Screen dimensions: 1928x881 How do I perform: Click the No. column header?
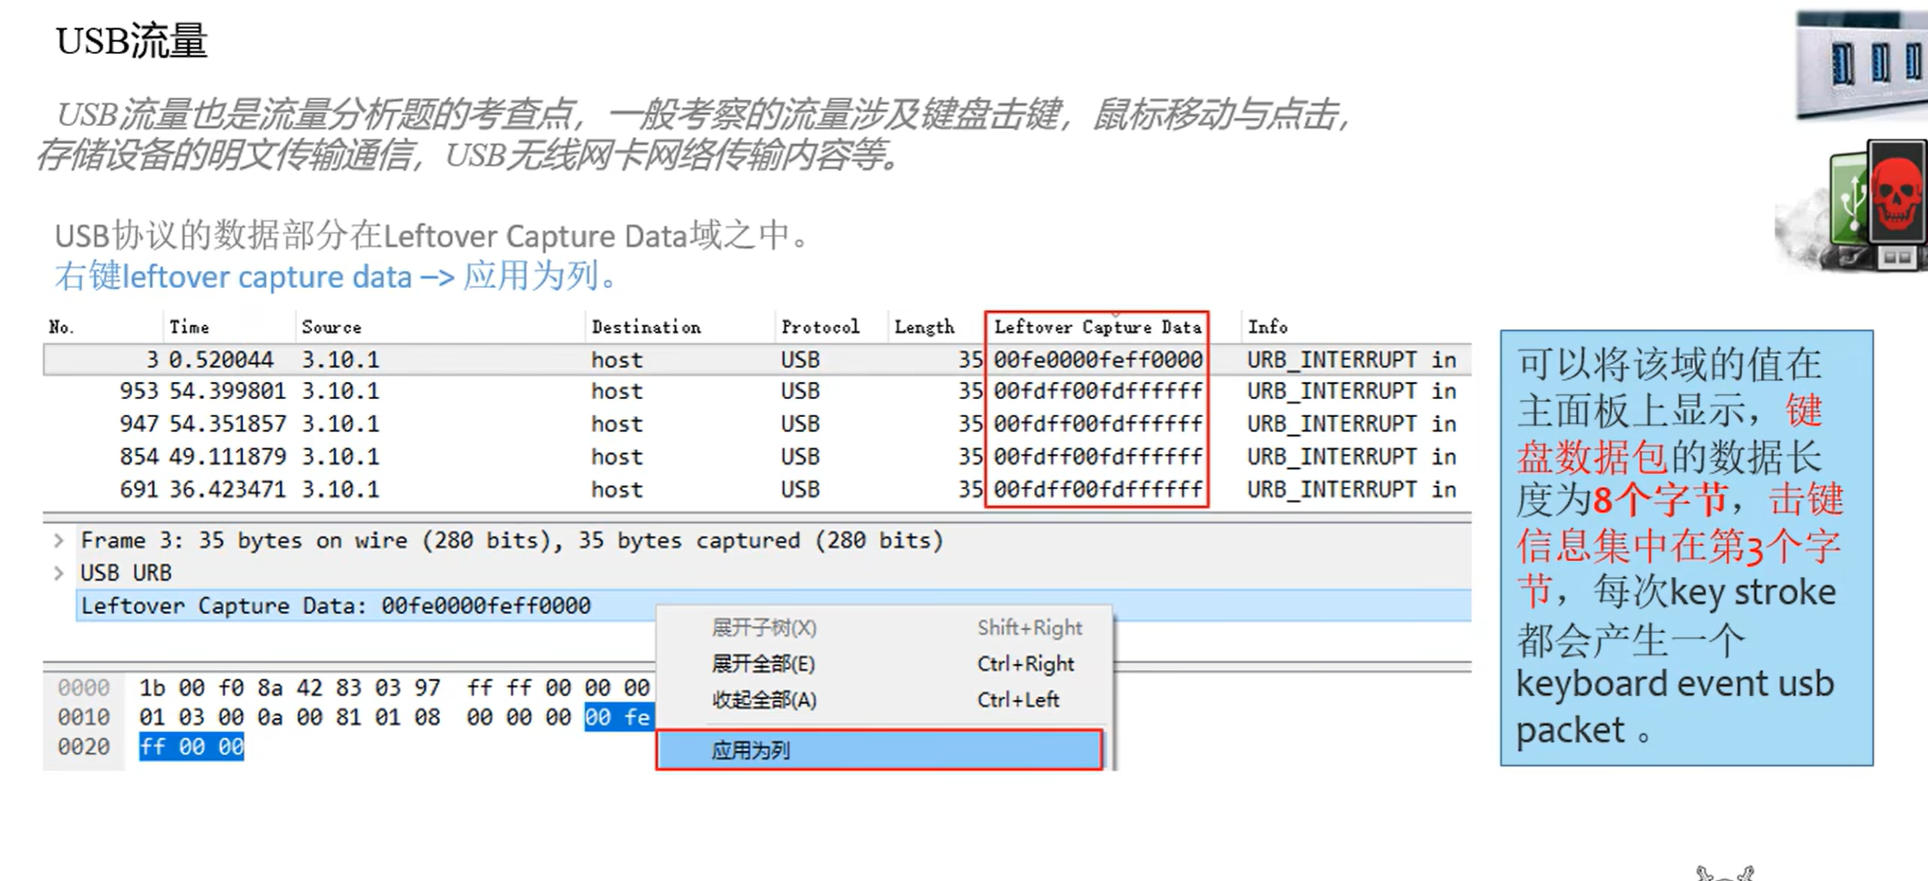61,327
